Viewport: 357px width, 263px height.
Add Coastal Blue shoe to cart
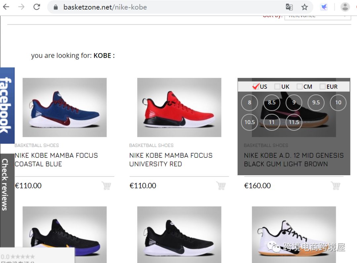[106, 186]
